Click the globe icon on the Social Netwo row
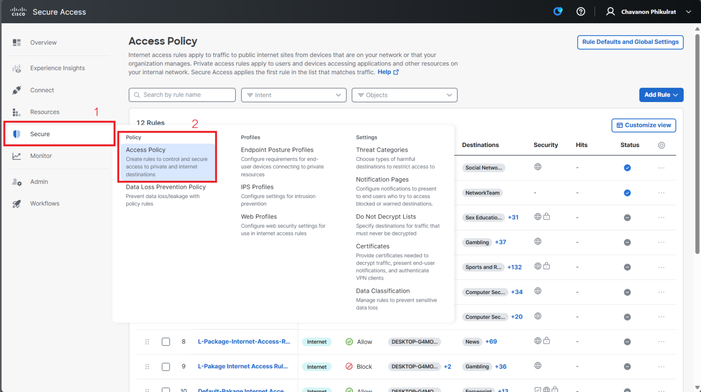This screenshot has width=701, height=392. (x=538, y=167)
